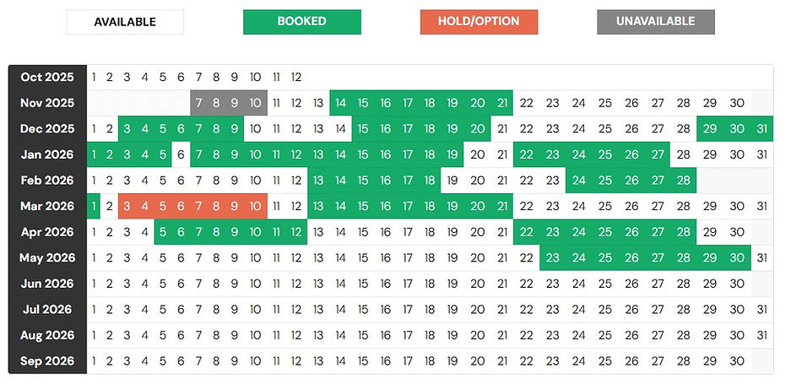Click booked February 28 cell
The height and width of the screenshot is (384, 791).
[x=683, y=181]
